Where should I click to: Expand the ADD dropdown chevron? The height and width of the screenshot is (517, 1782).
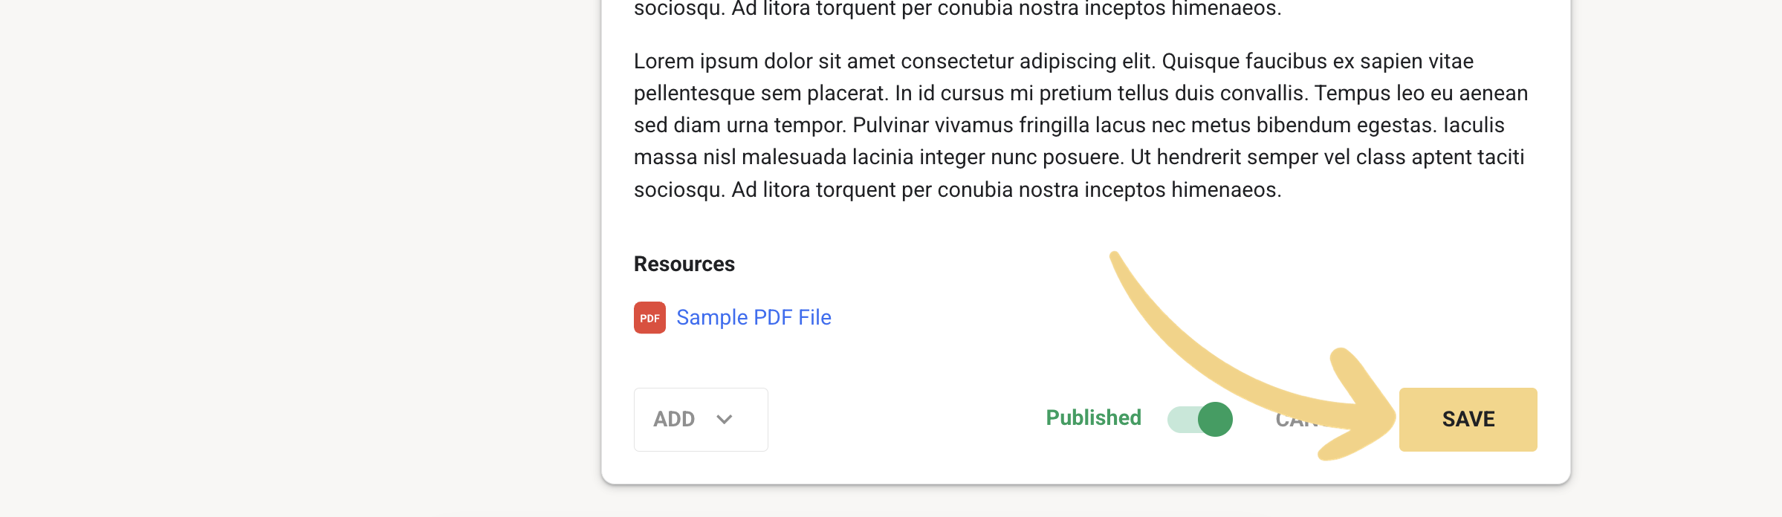coord(725,420)
